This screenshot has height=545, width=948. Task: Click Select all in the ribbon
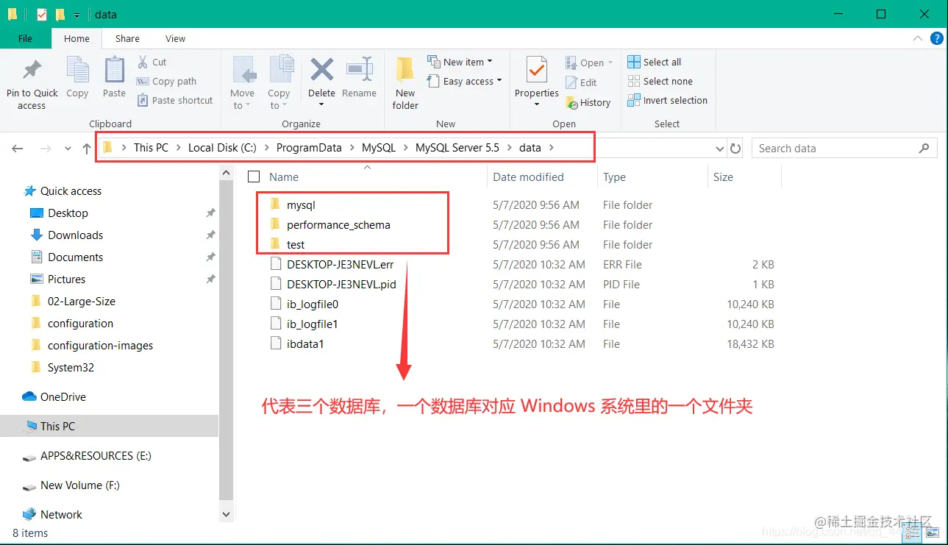(x=655, y=63)
